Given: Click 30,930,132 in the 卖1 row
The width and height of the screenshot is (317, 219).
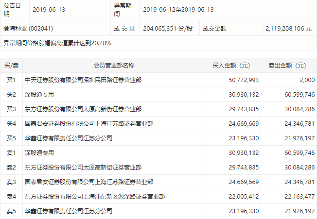Looking at the screenshot, I should click(244, 153).
